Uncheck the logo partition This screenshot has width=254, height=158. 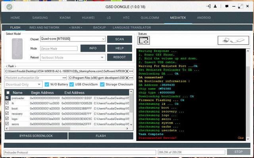(x=7, y=118)
